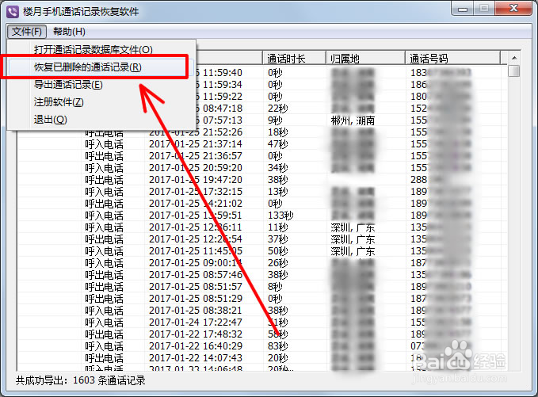Open the 帮助(H) menu
Viewport: 538px width, 397px height.
tap(69, 32)
